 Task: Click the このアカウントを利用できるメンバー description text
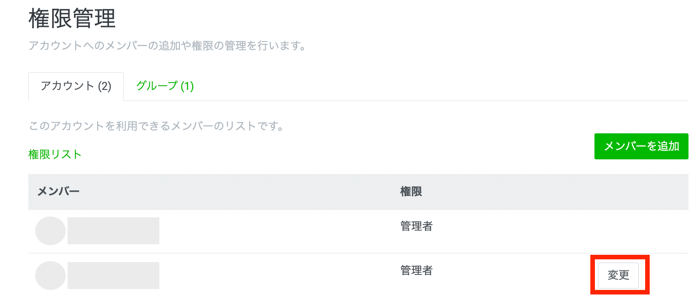tap(156, 126)
